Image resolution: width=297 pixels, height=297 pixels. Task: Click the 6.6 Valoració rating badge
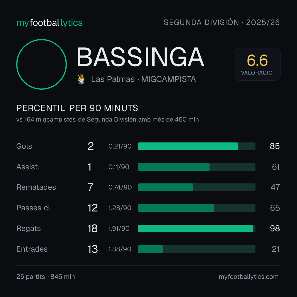coord(257,64)
